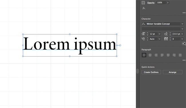The image size is (186, 108).
Task: Open the kerning dropdown arrow
Action: [x=160, y=39]
